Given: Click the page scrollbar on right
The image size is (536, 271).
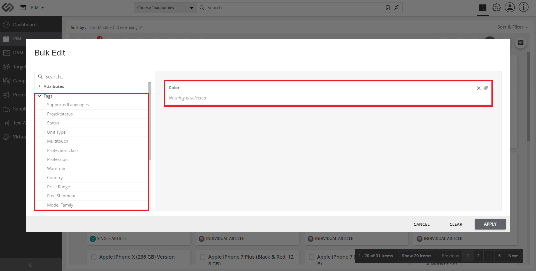Looking at the screenshot, I should click(x=528, y=96).
